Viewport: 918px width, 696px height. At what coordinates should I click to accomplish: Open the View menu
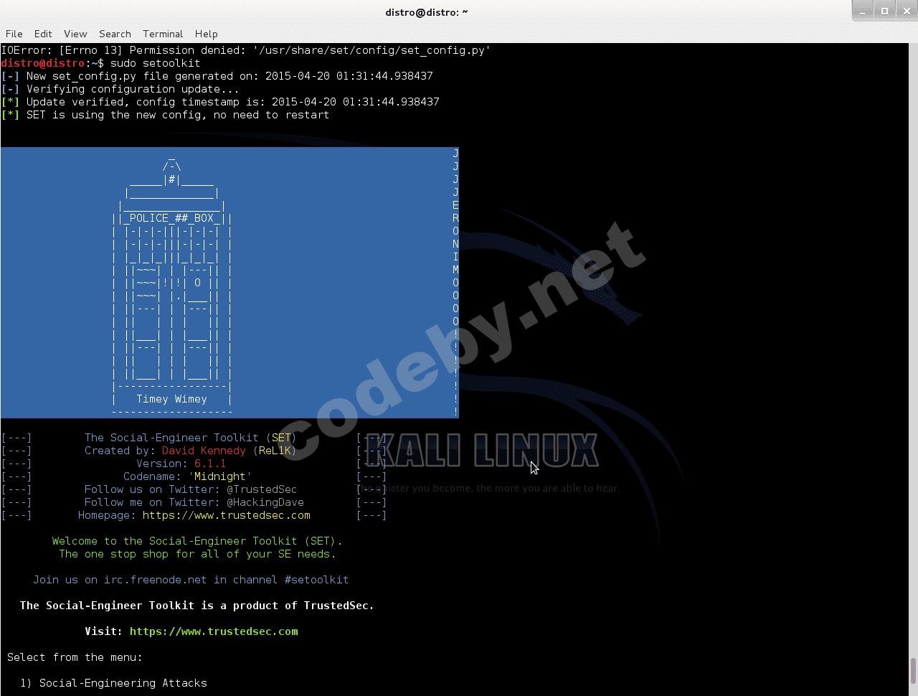(75, 34)
